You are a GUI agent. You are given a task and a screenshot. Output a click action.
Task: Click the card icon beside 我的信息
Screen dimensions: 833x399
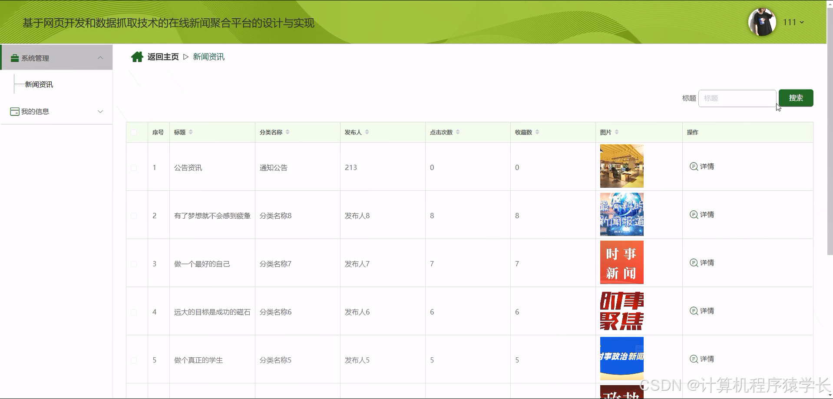coord(14,112)
